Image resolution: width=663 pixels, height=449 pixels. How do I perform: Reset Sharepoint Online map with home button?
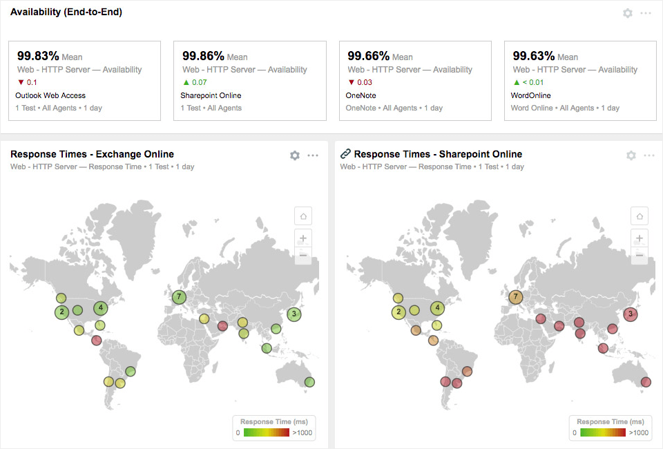point(640,216)
